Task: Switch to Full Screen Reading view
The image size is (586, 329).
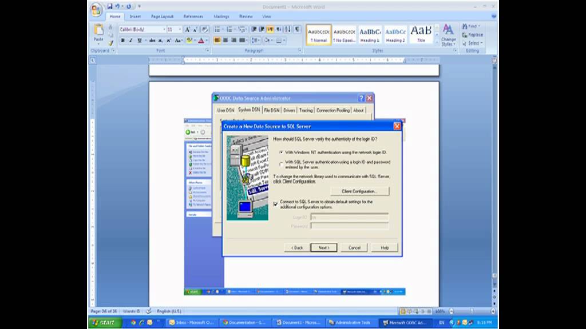Action: coord(410,311)
